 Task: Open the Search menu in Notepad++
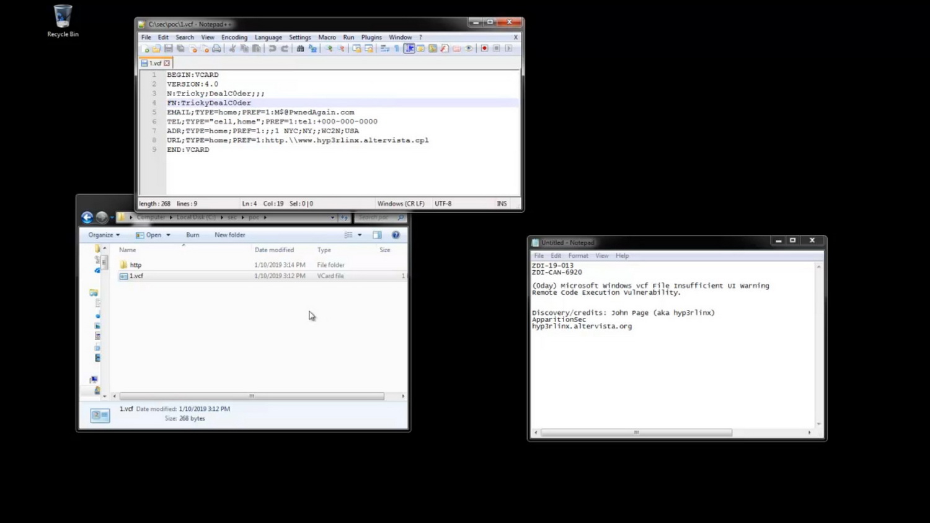click(x=185, y=37)
